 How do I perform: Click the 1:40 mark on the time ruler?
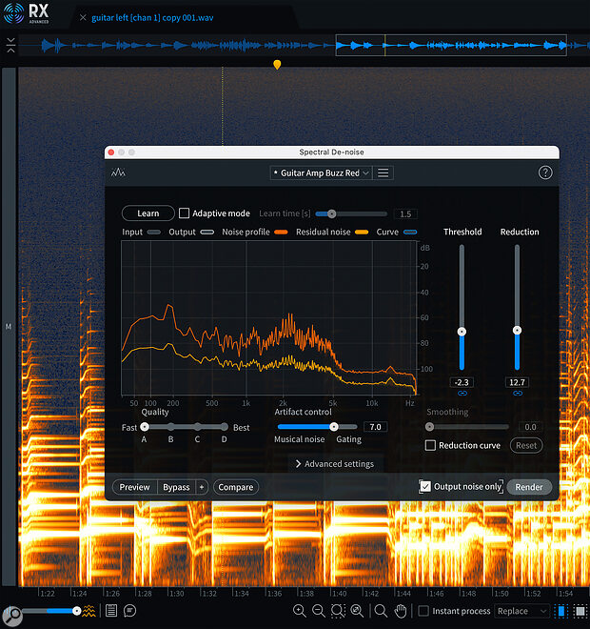click(339, 594)
